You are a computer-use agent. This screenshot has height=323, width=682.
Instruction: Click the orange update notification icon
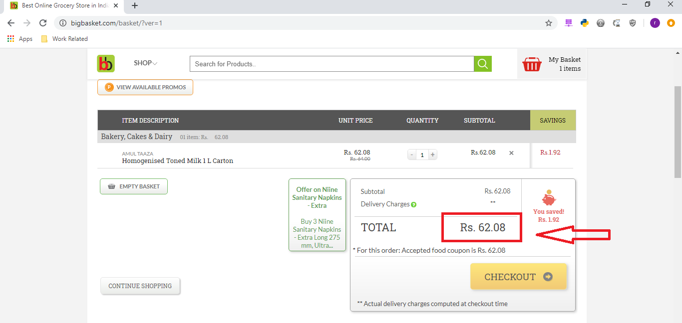pos(671,23)
